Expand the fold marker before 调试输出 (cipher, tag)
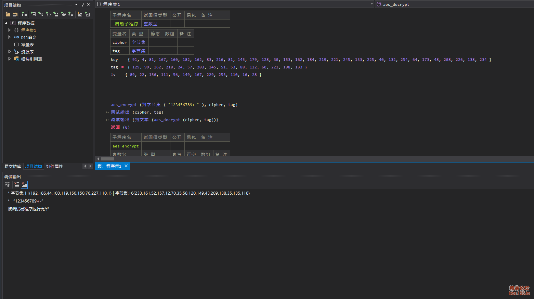The image size is (534, 299). click(x=107, y=112)
